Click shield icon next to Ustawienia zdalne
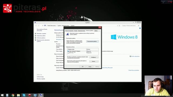Viewport: 173px width, 97px height. coord(35,36)
